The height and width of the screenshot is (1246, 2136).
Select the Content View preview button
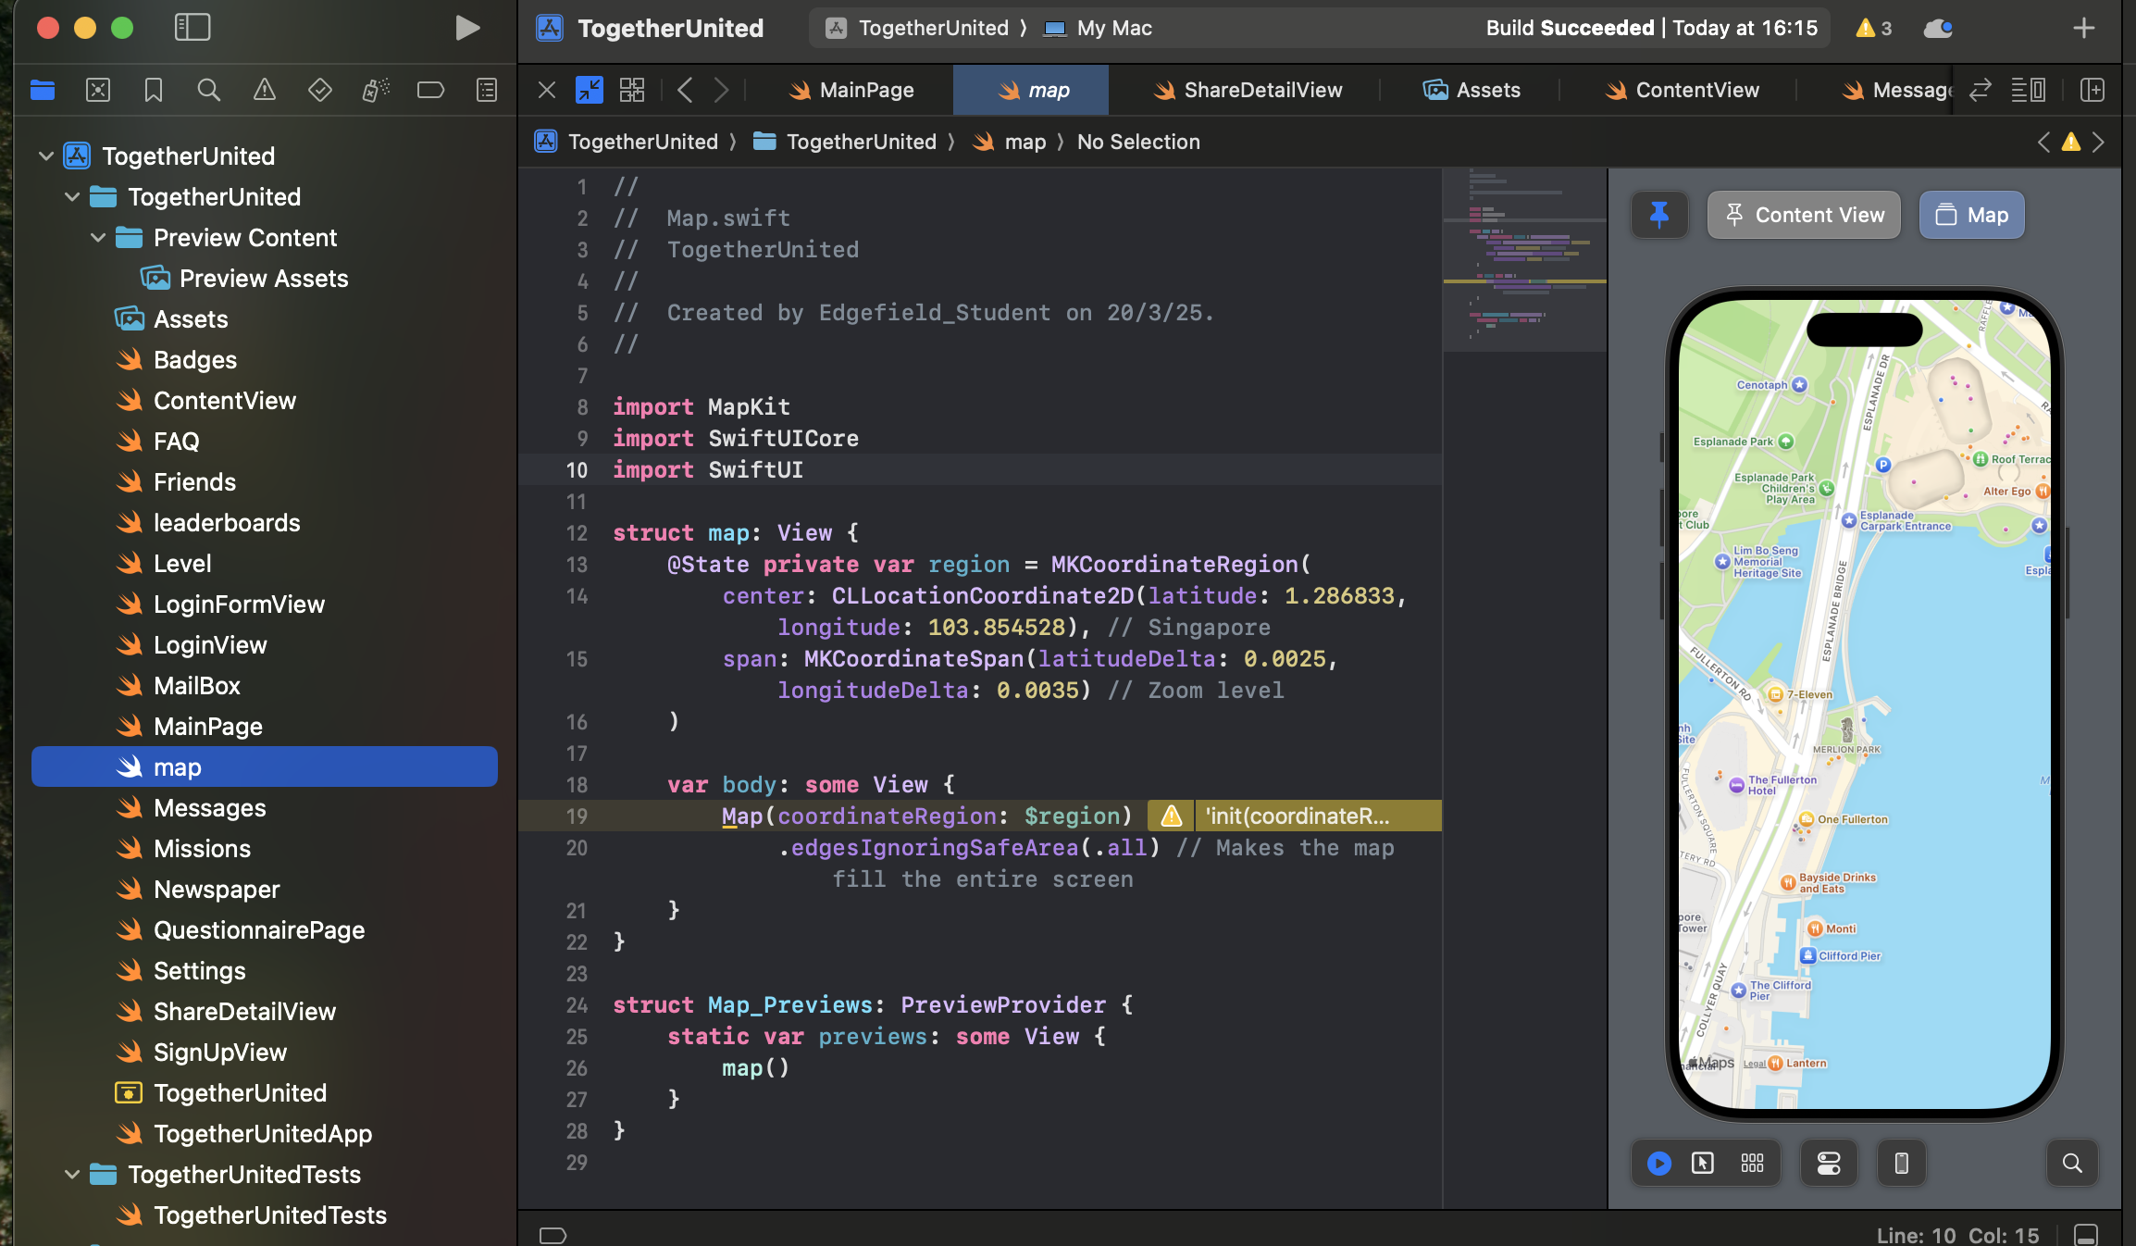(1804, 215)
